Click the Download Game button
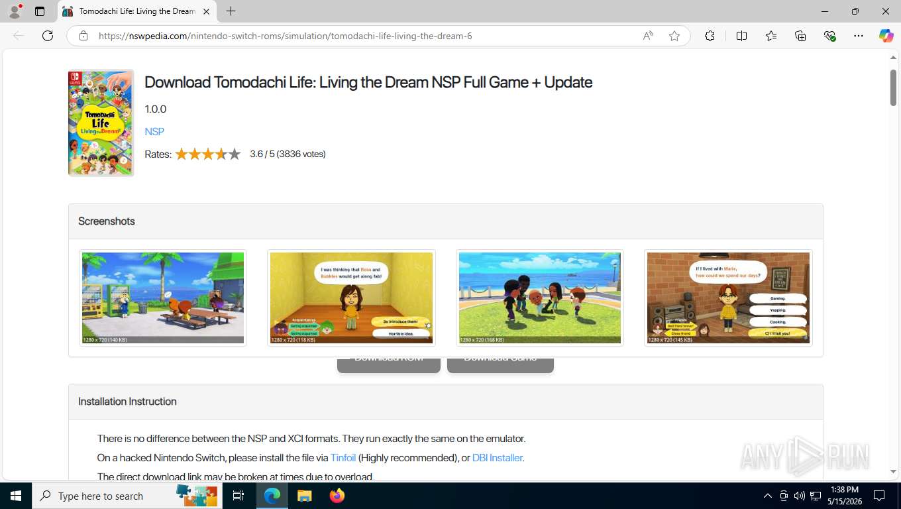Viewport: 901px width, 509px height. [500, 365]
